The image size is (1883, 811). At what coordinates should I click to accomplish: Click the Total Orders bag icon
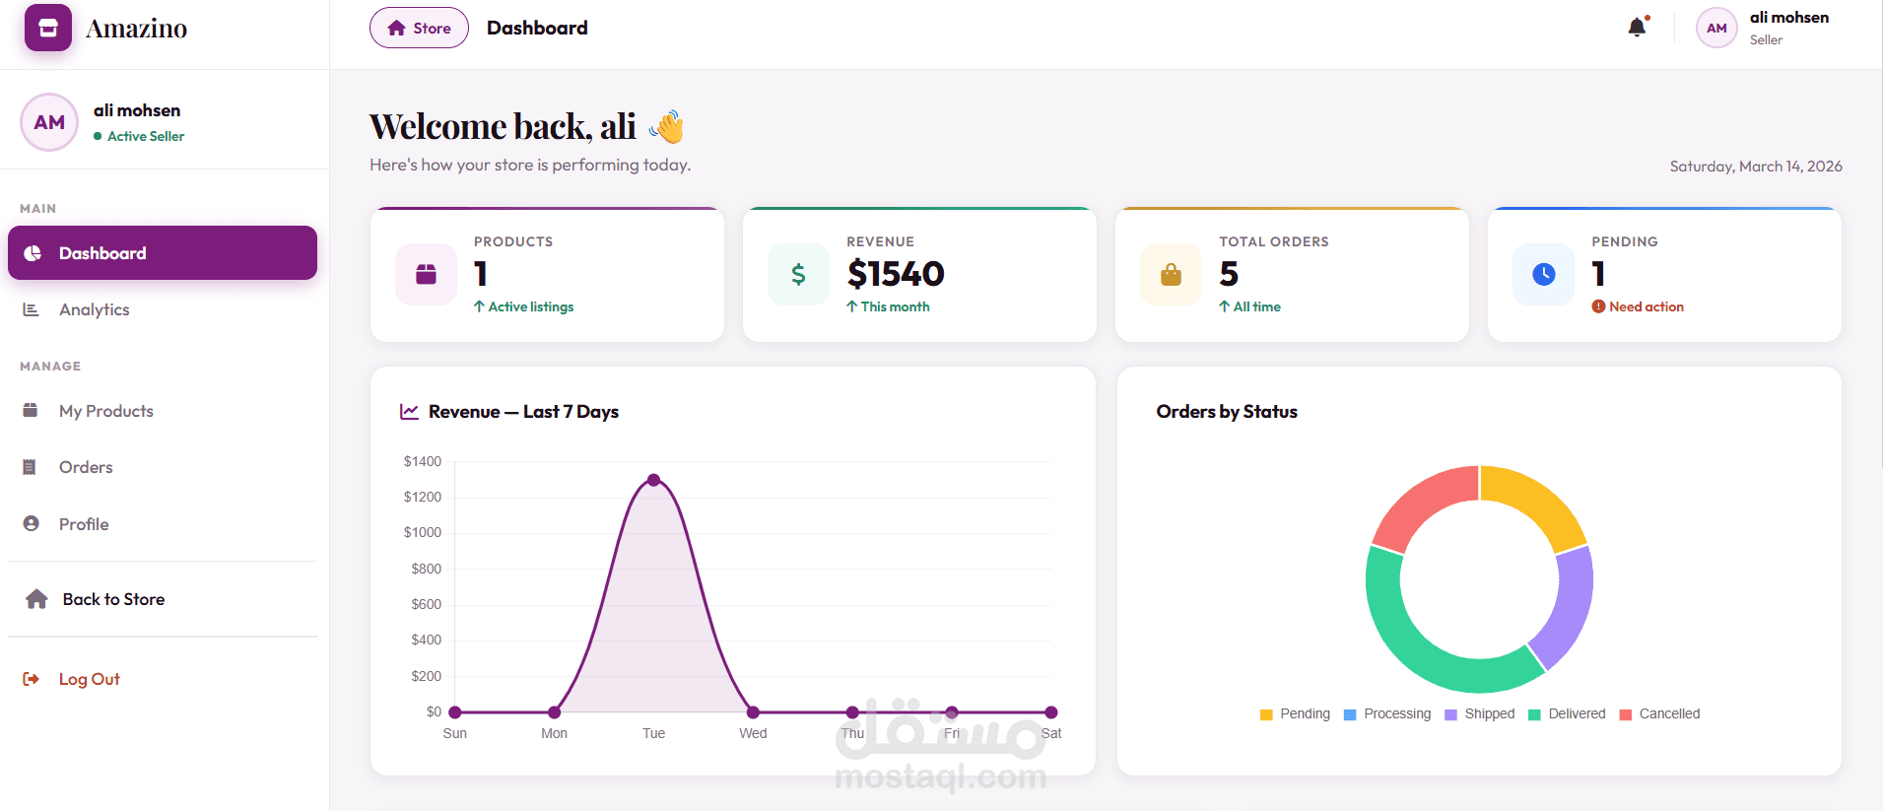[1171, 274]
